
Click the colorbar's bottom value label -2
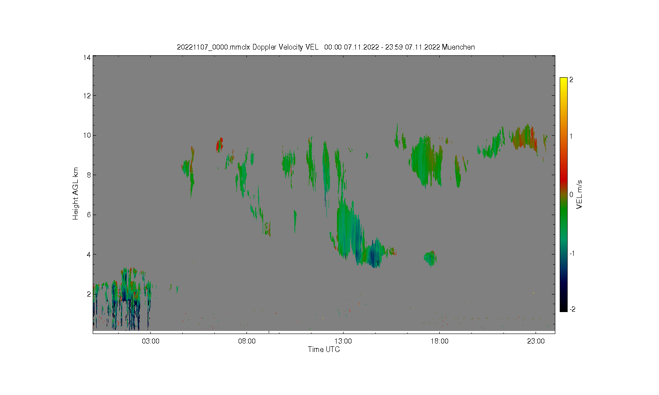click(572, 309)
